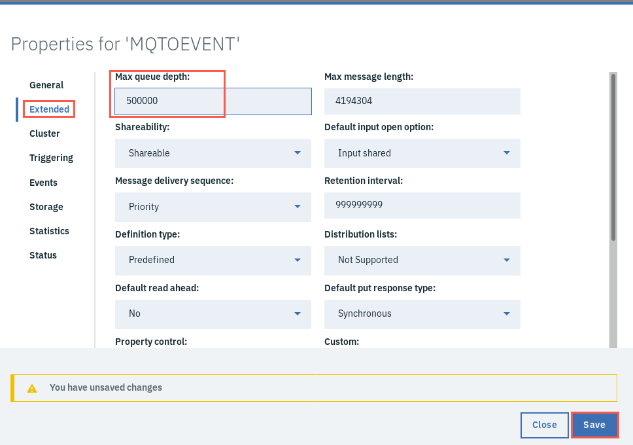Open the Shareability dropdown
Image resolution: width=633 pixels, height=445 pixels.
[213, 153]
